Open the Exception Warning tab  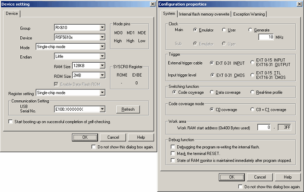point(249,14)
